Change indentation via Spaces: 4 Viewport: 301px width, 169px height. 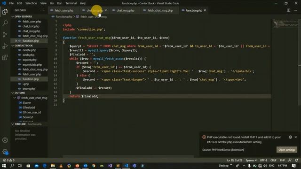(251, 160)
